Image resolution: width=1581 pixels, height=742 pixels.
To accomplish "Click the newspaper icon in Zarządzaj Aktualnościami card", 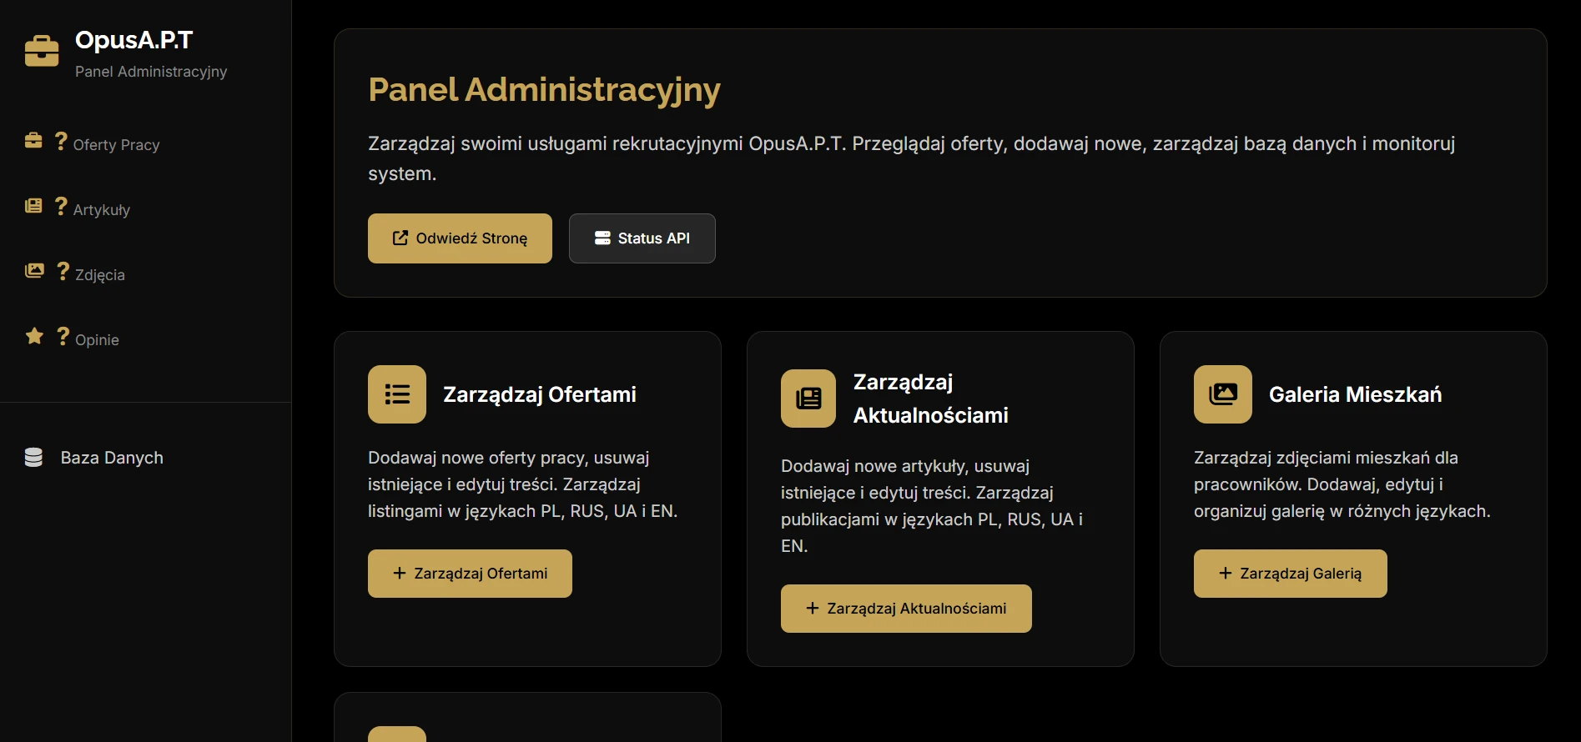I will coord(808,399).
